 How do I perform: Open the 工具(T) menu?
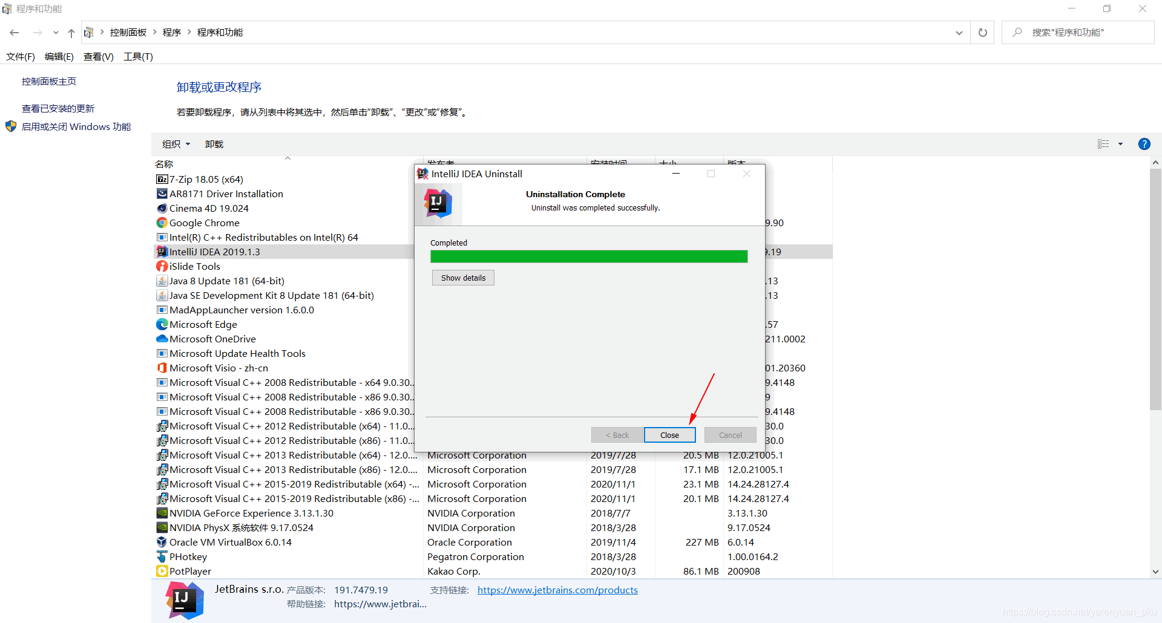[139, 56]
